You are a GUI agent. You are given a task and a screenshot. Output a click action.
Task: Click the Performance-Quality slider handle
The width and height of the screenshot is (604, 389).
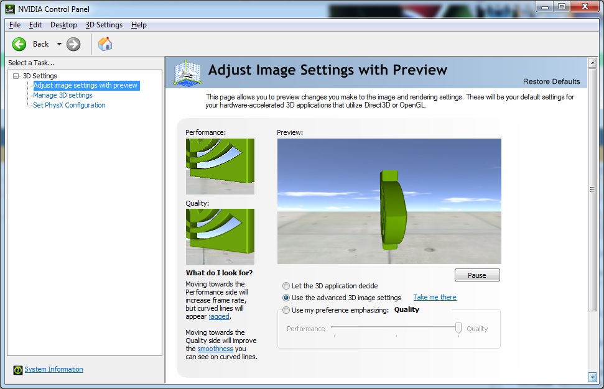click(x=458, y=328)
